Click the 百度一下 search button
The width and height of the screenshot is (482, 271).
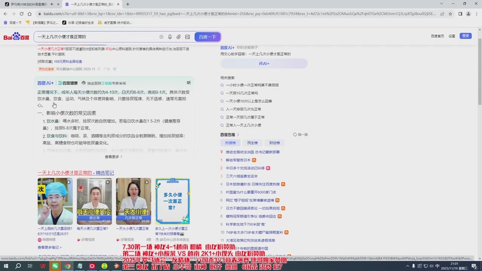(207, 37)
